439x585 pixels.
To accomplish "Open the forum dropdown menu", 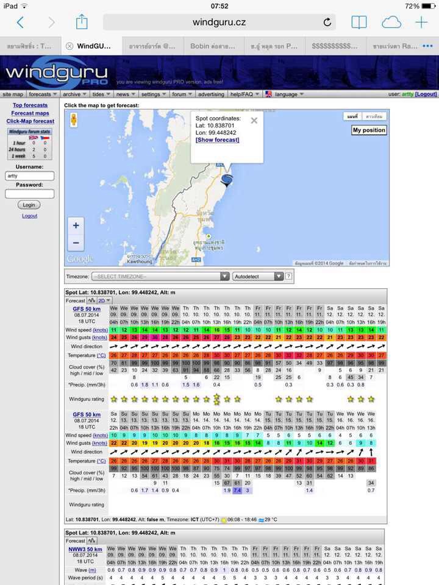I will point(182,94).
